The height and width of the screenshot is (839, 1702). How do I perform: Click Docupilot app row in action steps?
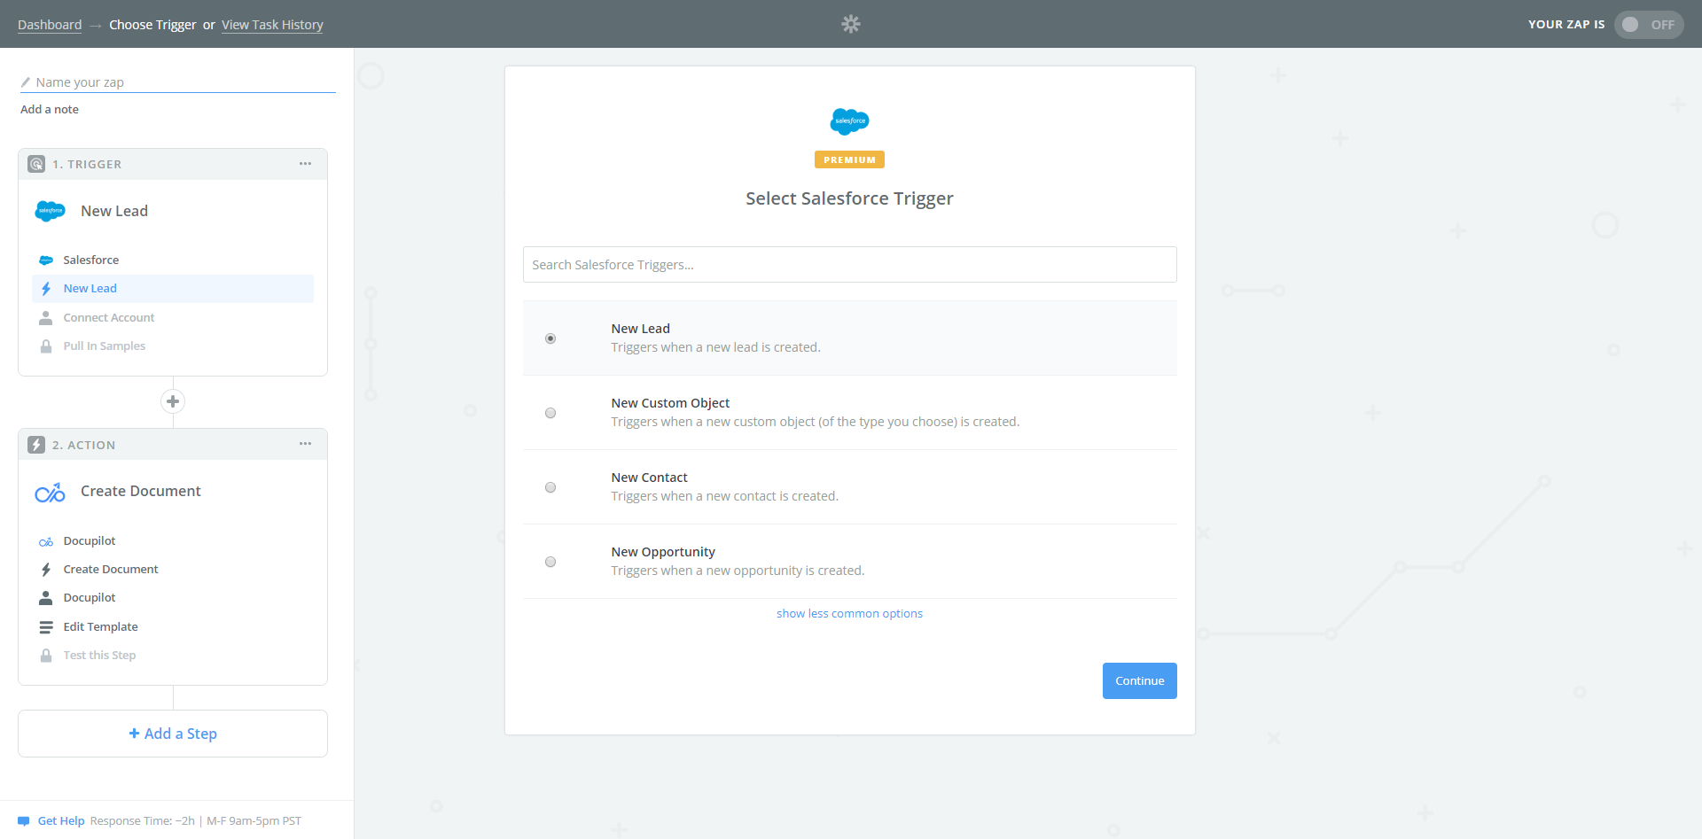pos(173,541)
